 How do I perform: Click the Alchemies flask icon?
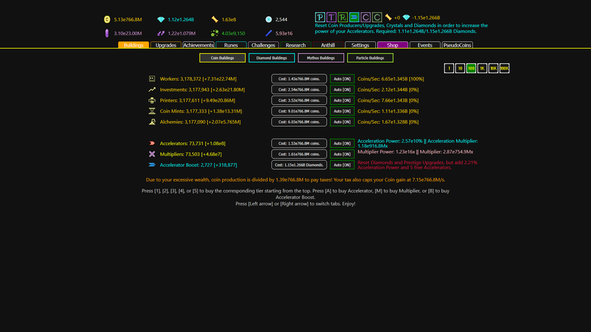pos(153,121)
